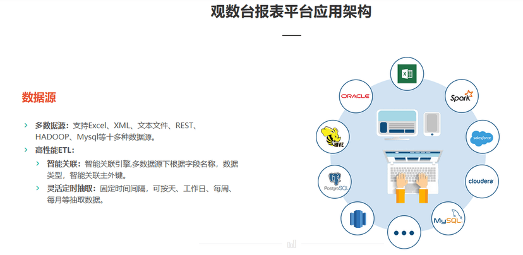Click the arrow beside 多数据源
The width and height of the screenshot is (523, 255).
click(26, 126)
